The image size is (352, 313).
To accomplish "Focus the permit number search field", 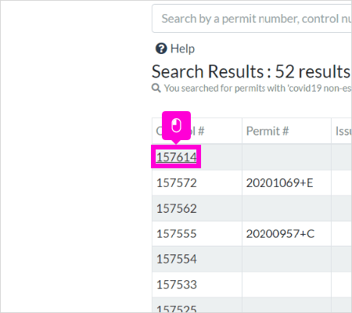I will pos(252,19).
